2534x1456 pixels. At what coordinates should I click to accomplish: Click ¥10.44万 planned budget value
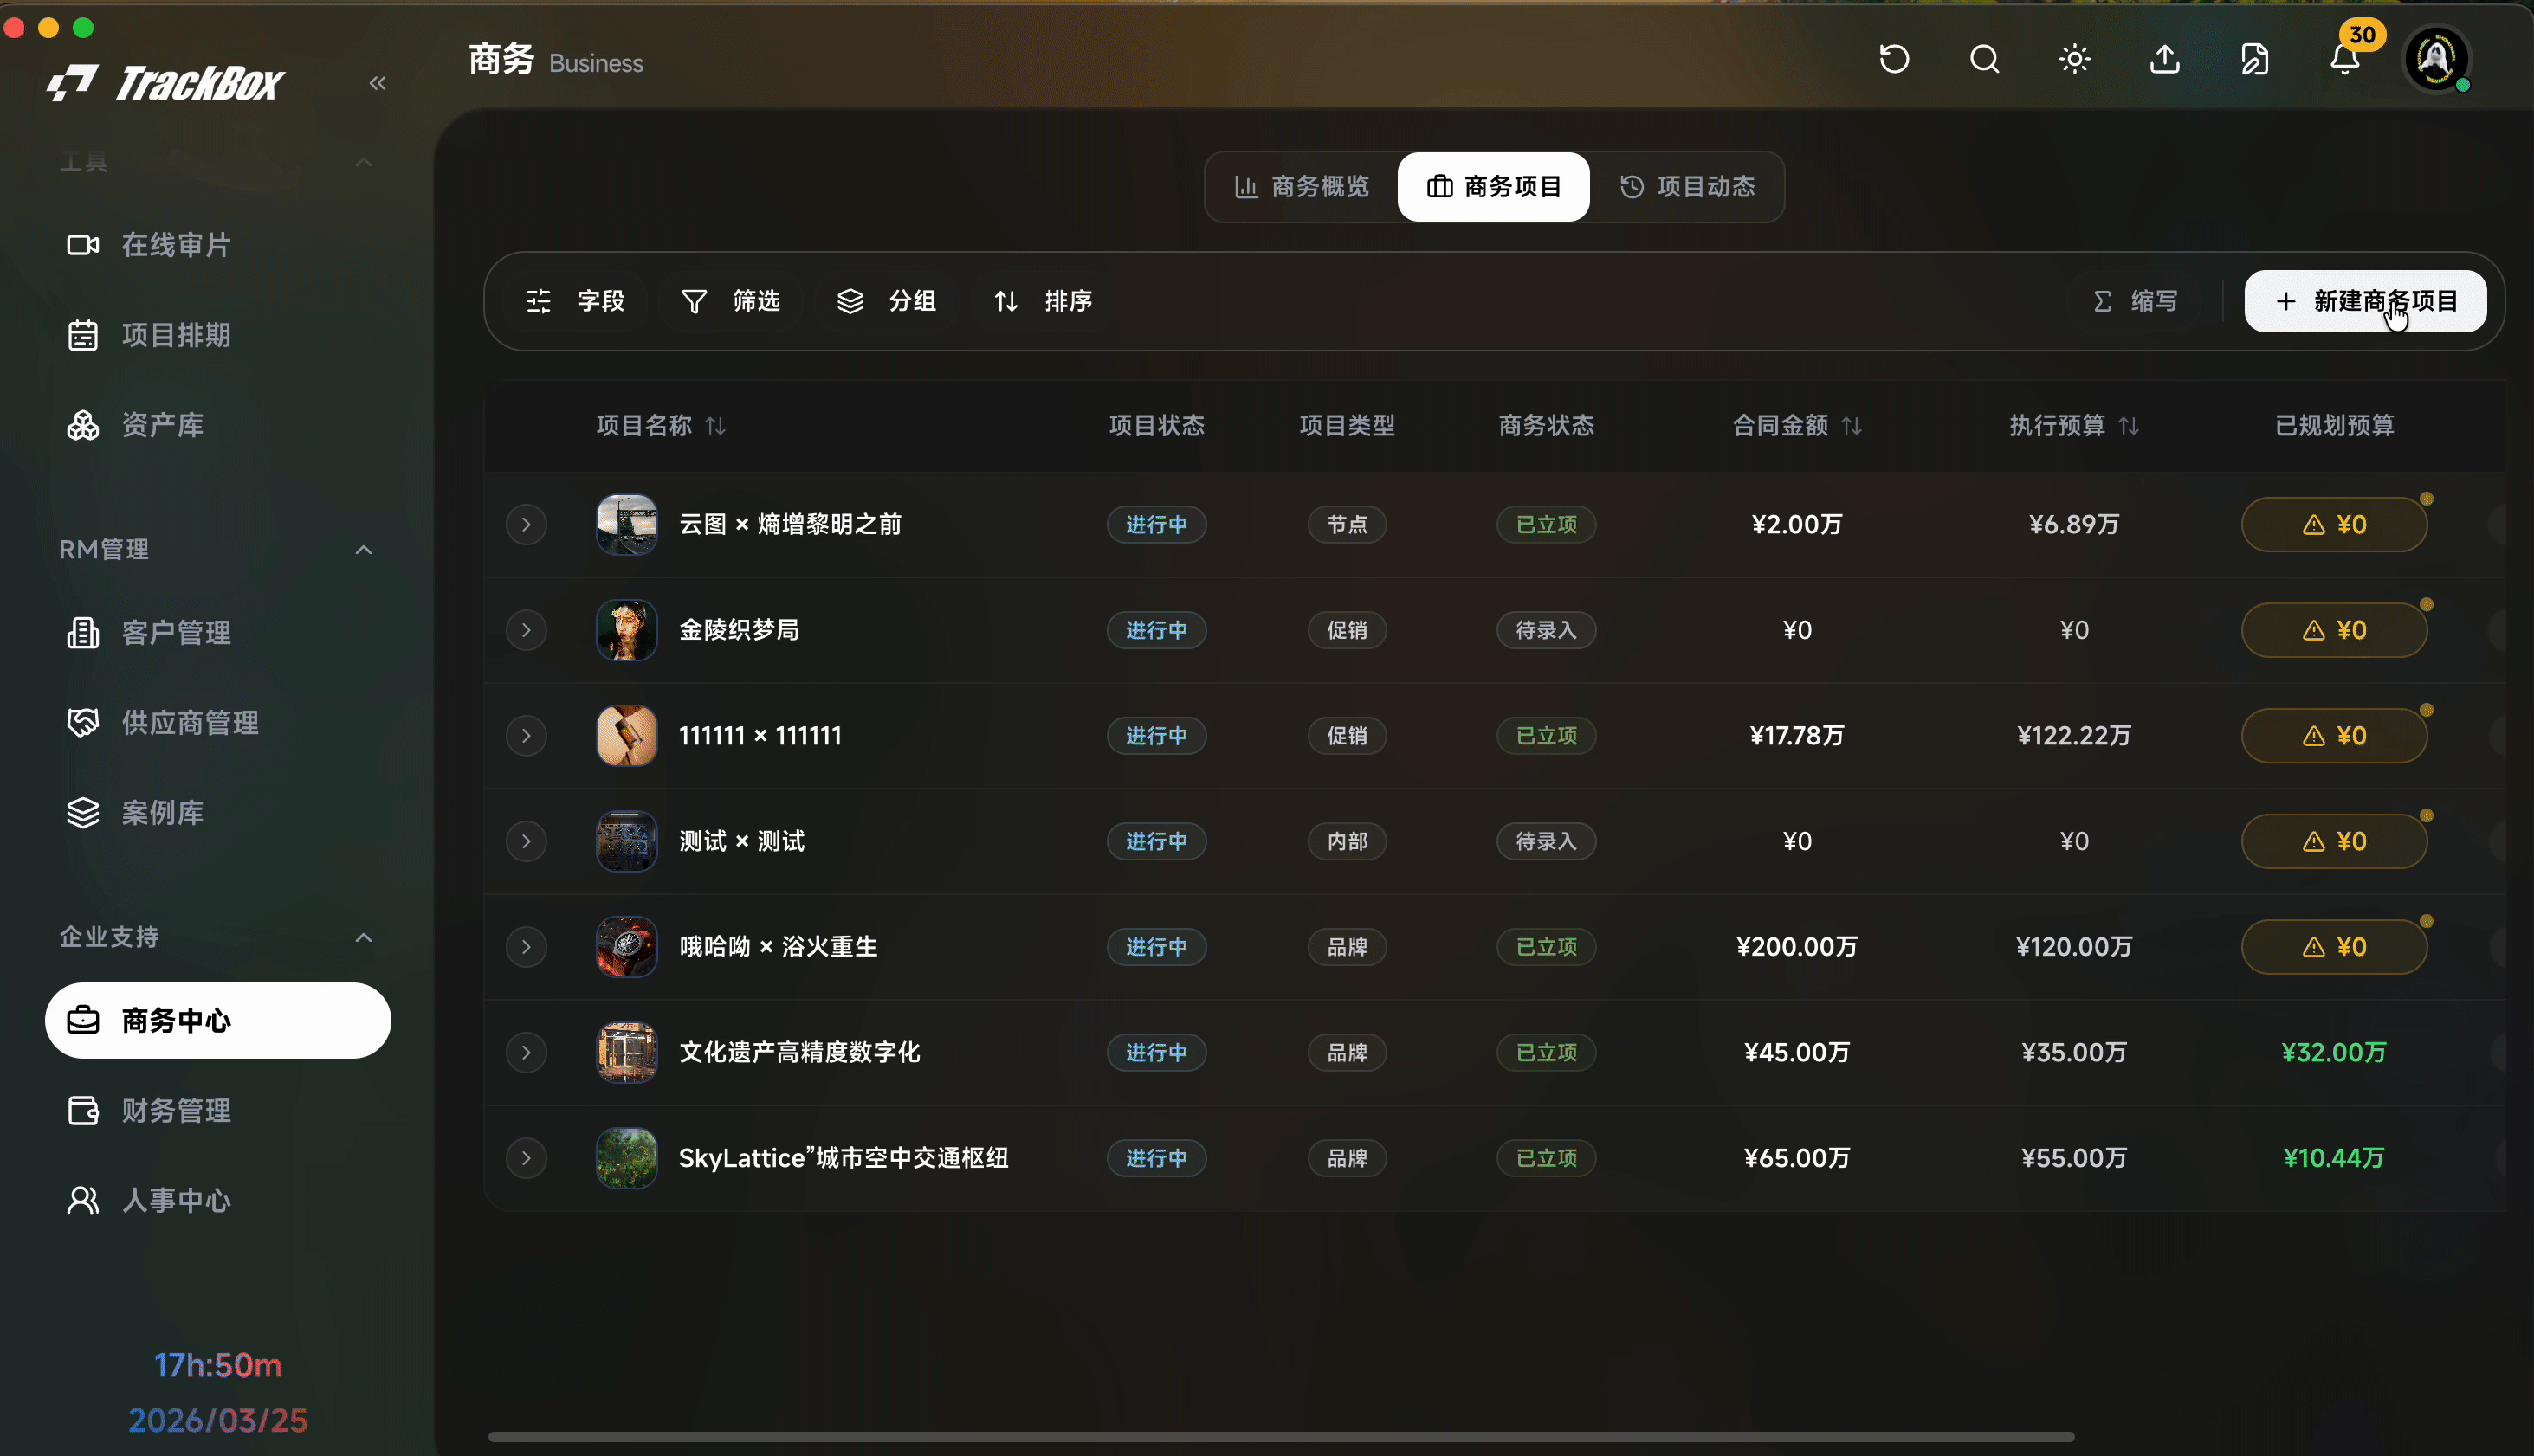(2334, 1158)
